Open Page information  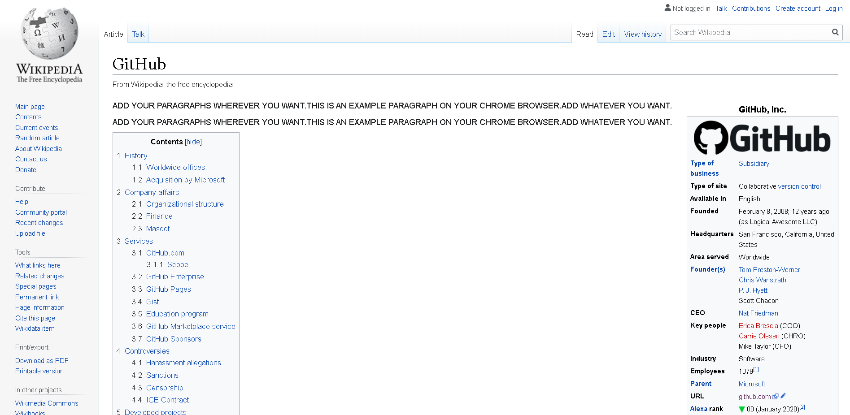coord(40,307)
